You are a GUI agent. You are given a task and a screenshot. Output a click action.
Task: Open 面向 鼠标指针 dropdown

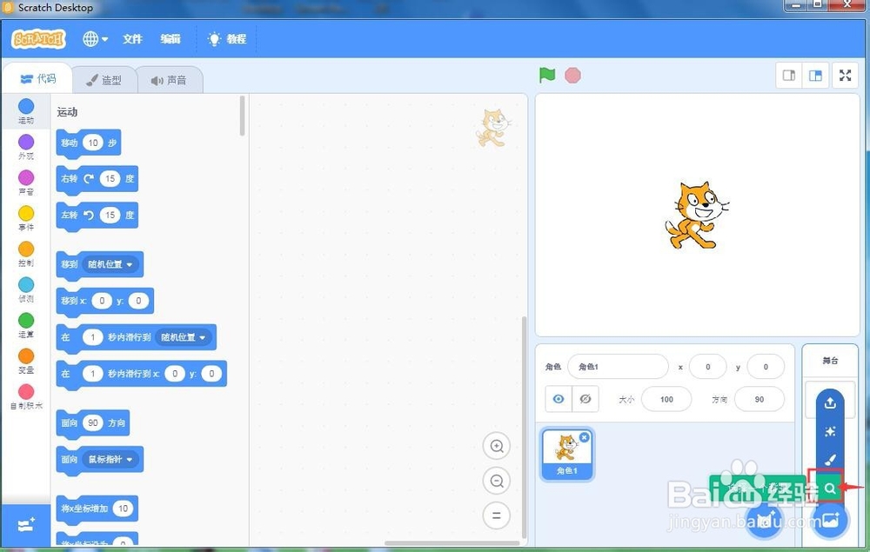click(x=110, y=459)
